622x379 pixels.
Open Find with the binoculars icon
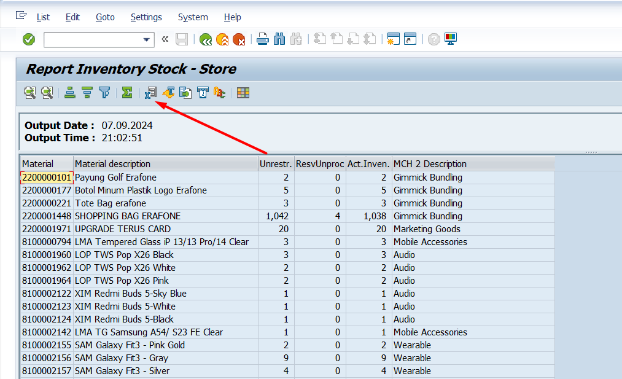pos(279,39)
